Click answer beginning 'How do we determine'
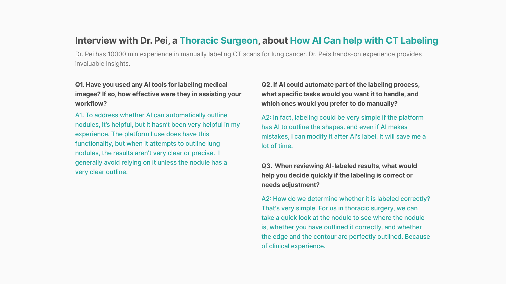Screen dimensions: 506x284 tap(346, 222)
